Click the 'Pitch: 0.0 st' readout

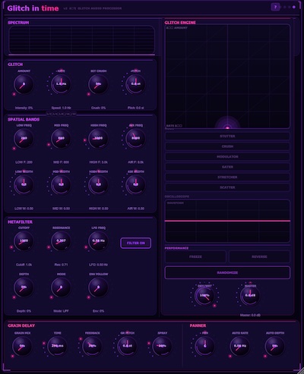tap(135, 108)
